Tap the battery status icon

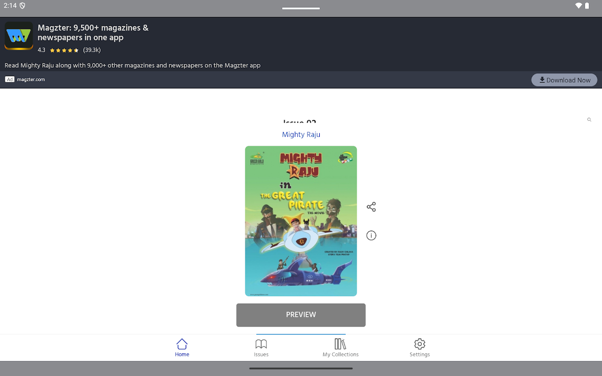click(587, 6)
